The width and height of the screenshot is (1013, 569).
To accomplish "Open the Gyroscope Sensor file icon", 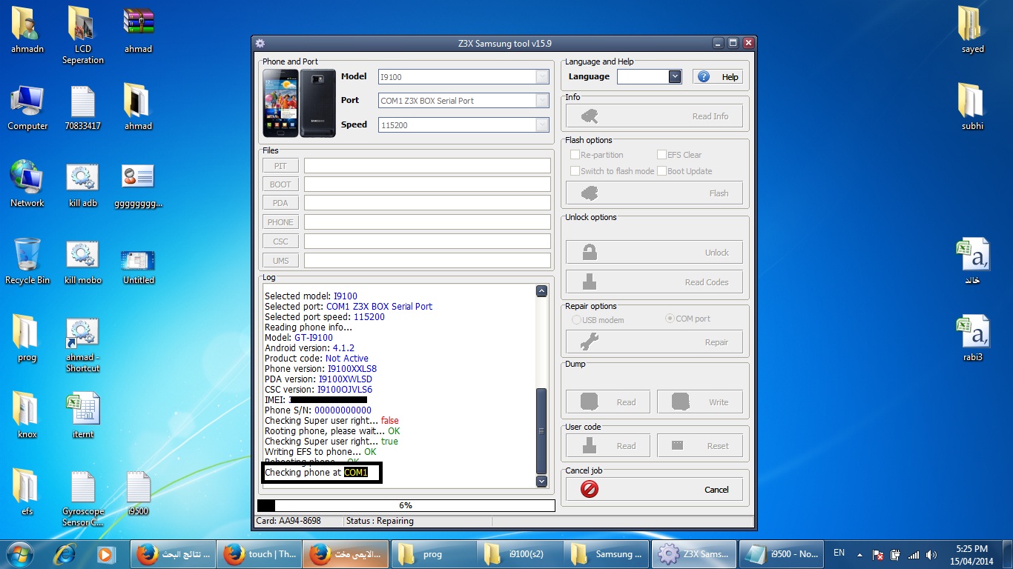I will (82, 499).
